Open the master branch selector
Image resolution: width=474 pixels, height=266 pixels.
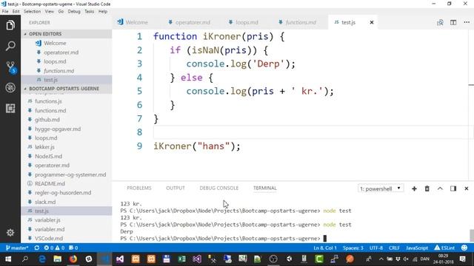point(17,248)
